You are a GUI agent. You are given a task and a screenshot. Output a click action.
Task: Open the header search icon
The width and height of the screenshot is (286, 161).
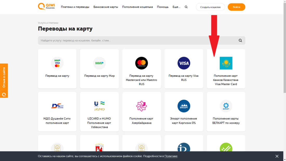186,7
